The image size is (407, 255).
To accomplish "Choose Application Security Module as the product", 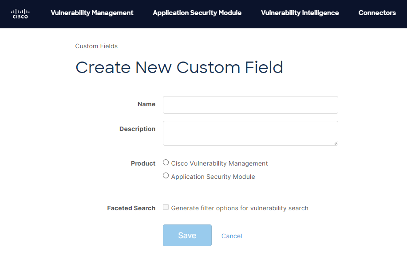I will [x=166, y=175].
